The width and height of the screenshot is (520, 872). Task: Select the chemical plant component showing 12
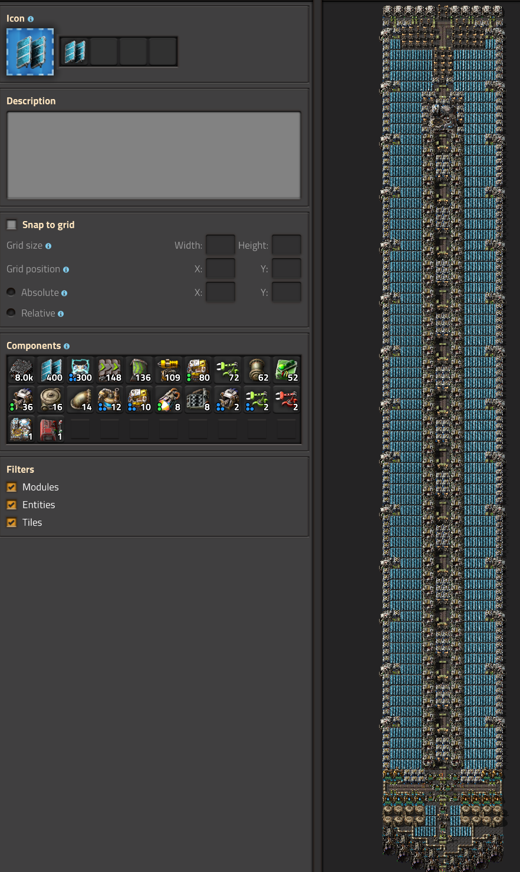click(x=110, y=400)
